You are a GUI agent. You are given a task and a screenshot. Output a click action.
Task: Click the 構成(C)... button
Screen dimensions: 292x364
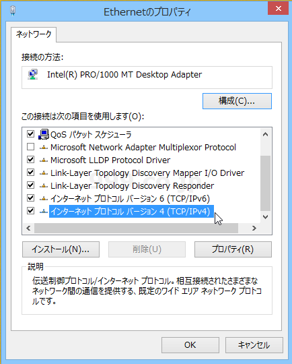[237, 101]
